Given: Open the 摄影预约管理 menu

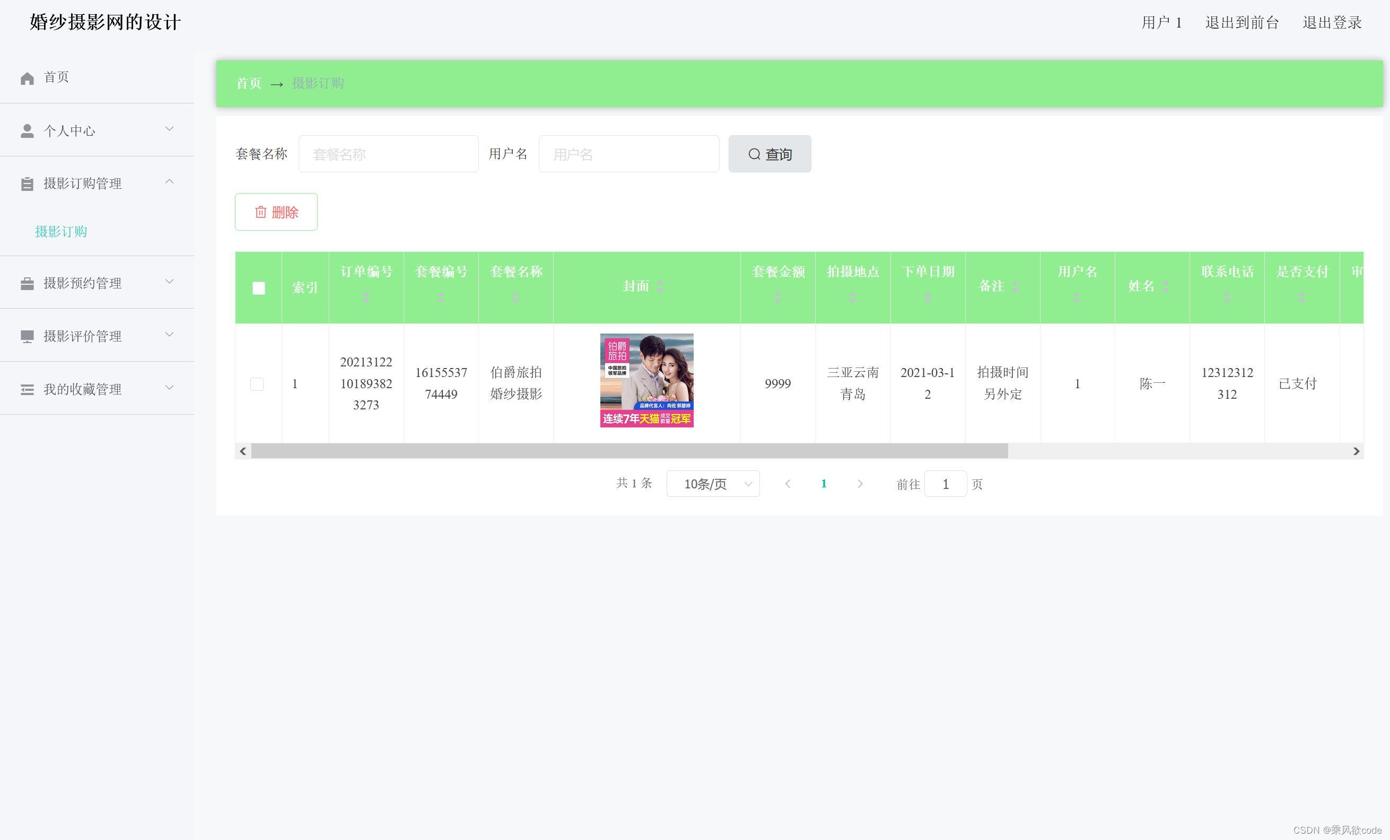Looking at the screenshot, I should [82, 283].
